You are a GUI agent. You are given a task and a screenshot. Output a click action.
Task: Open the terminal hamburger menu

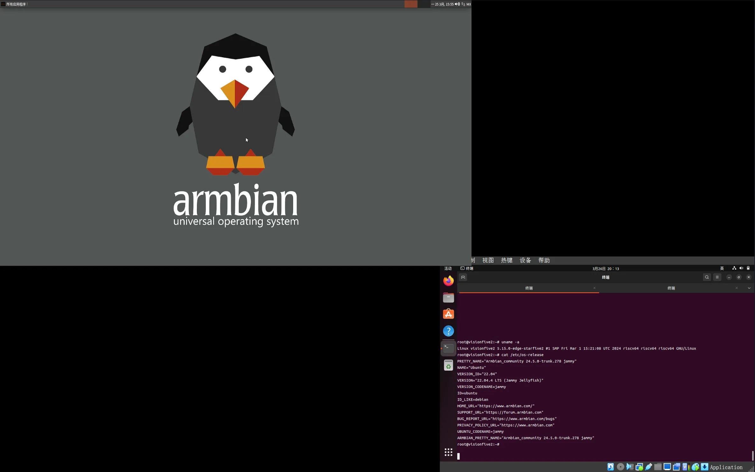[x=717, y=277]
